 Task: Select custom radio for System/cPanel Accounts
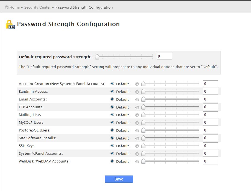[x=137, y=154]
